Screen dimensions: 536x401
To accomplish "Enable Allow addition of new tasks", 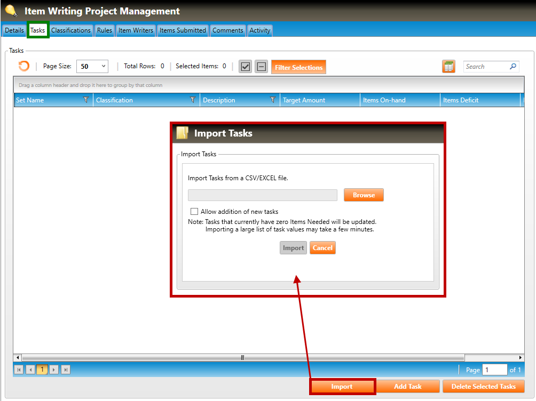I will (x=194, y=212).
